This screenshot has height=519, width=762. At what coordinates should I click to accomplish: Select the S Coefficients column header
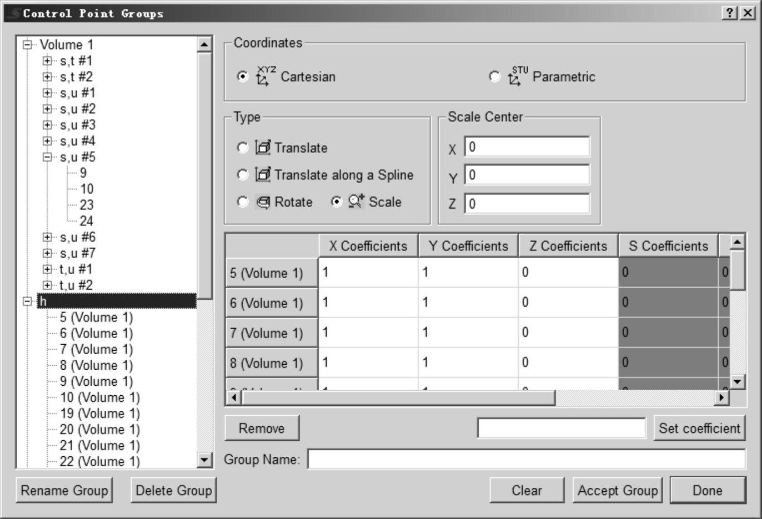coord(669,246)
